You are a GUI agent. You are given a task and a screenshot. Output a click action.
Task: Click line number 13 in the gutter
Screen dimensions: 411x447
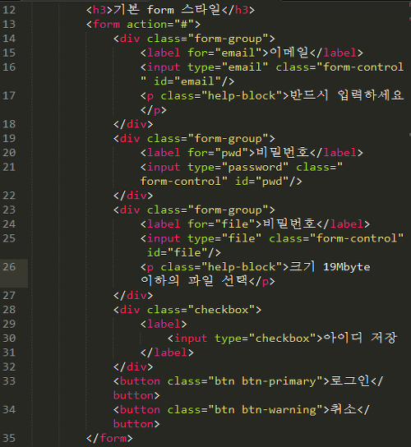click(9, 24)
